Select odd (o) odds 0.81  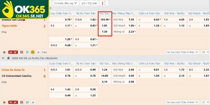149,70
